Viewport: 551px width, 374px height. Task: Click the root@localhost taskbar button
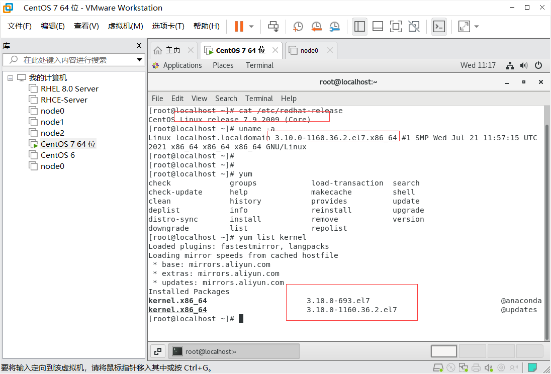click(234, 351)
